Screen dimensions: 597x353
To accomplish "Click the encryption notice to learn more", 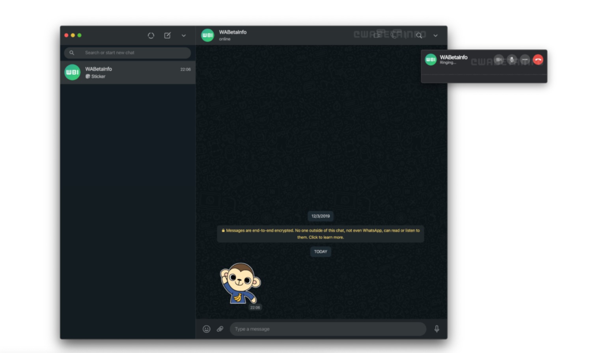I will click(x=321, y=234).
